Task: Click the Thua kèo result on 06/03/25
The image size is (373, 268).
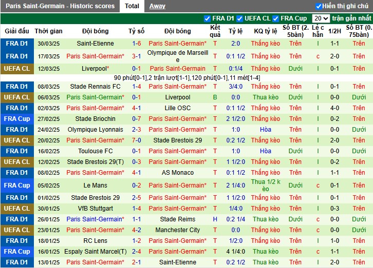Action: coord(266,97)
